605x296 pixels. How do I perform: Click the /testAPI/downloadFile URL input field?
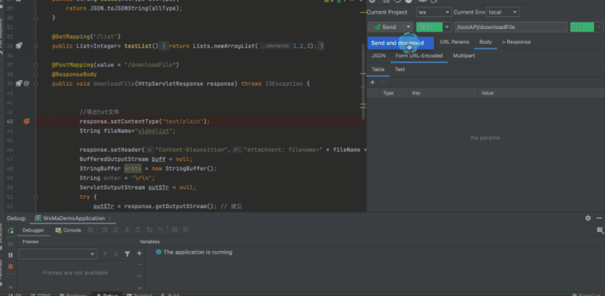(509, 27)
